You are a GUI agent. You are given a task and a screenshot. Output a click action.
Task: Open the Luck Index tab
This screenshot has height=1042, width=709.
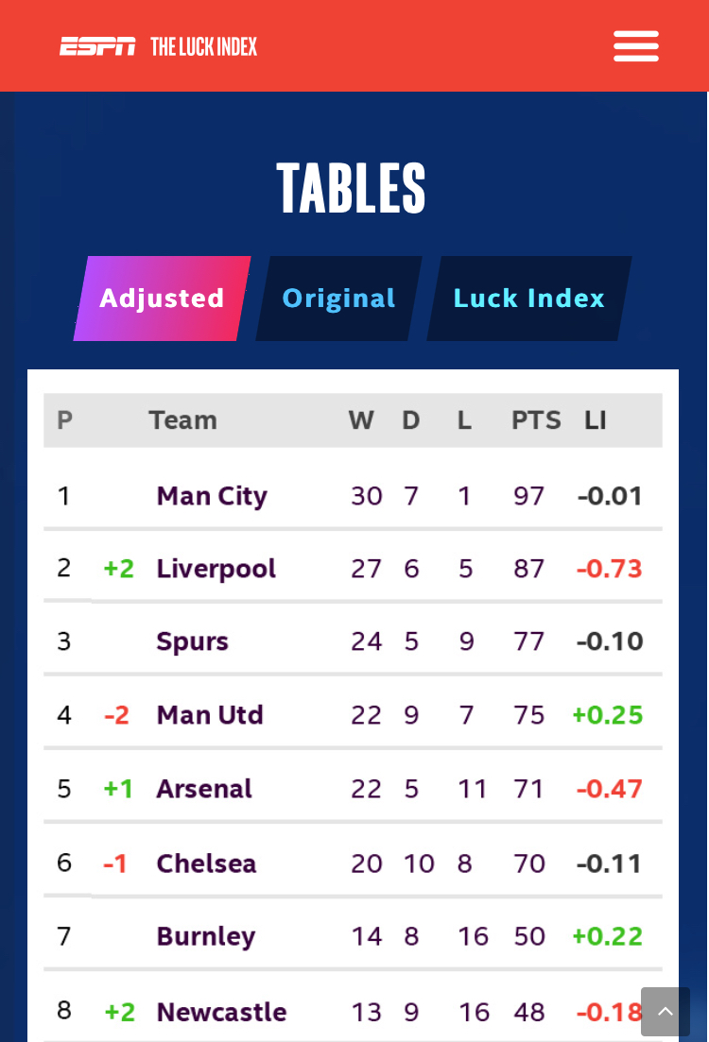(528, 299)
